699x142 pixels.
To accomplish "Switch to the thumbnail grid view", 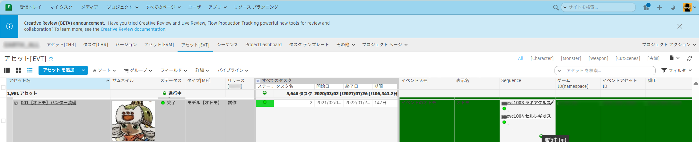I will (x=18, y=70).
